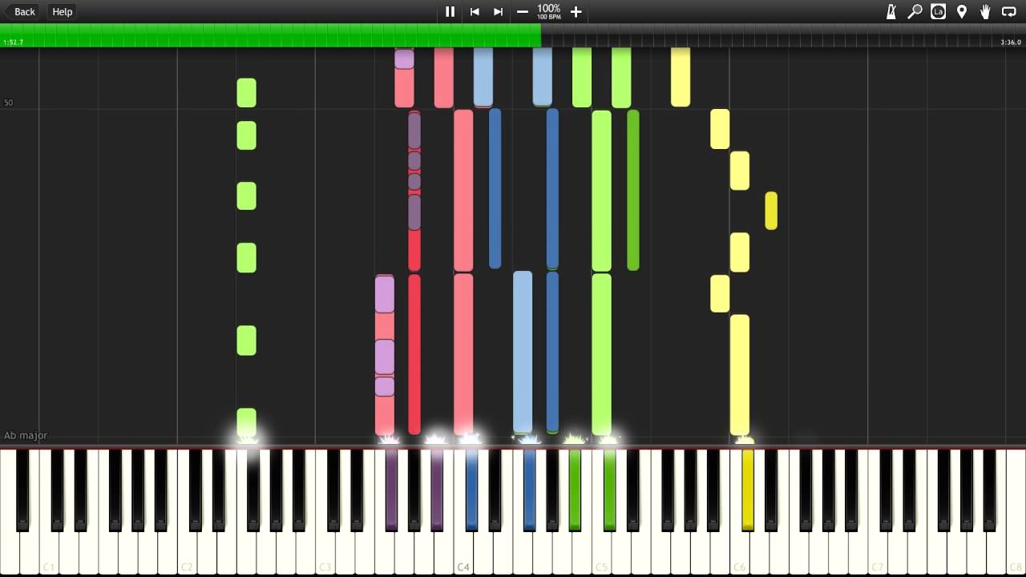Seek to unplayed portion of timeline
The width and height of the screenshot is (1026, 577).
pyautogui.click(x=783, y=34)
